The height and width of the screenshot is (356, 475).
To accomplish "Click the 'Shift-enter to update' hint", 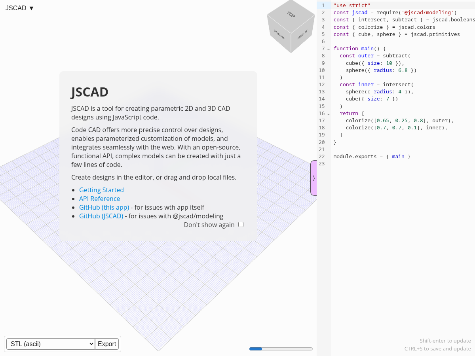I will 445,341.
